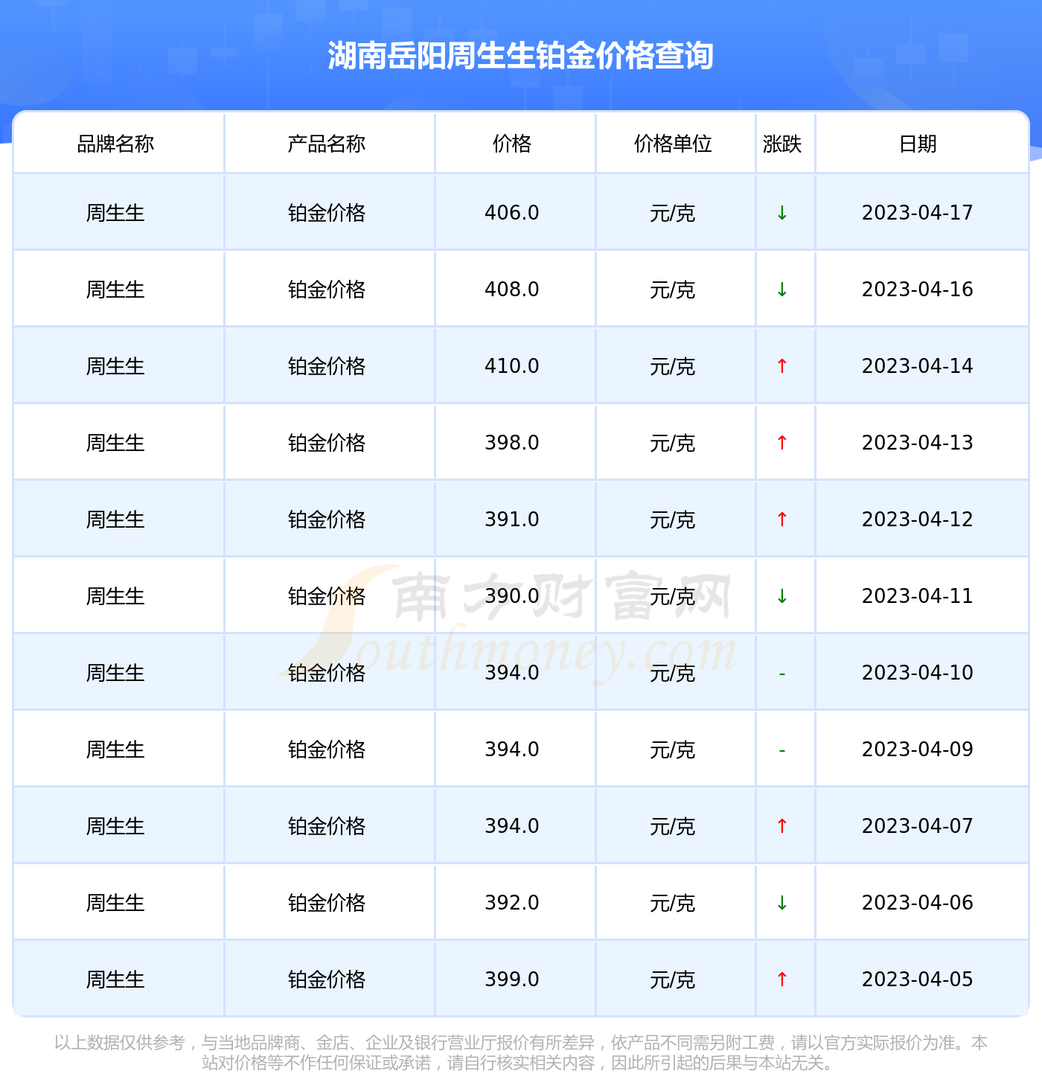This screenshot has height=1083, width=1042.
Task: Select the price 410.0
Action: tap(512, 366)
